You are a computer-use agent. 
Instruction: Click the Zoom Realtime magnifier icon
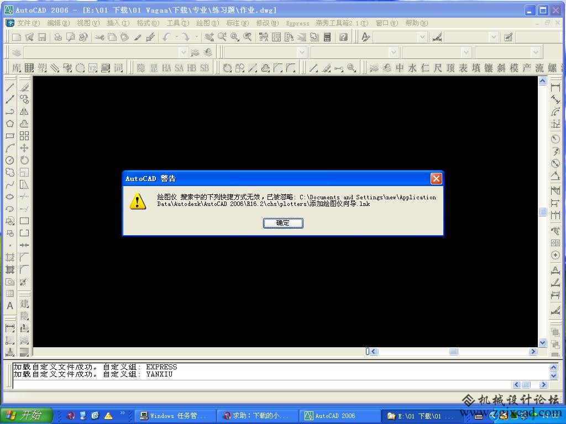[x=222, y=37]
